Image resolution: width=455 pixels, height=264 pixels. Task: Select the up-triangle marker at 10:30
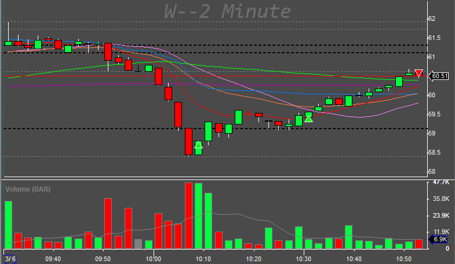point(308,118)
